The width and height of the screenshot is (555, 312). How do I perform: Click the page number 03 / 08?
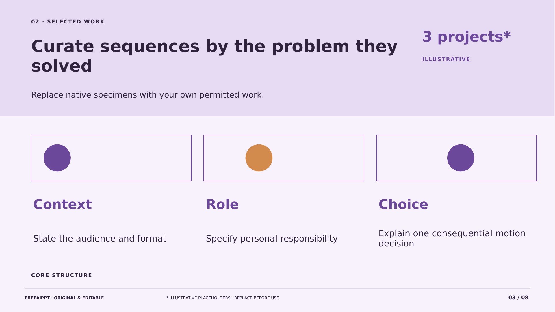click(x=518, y=298)
